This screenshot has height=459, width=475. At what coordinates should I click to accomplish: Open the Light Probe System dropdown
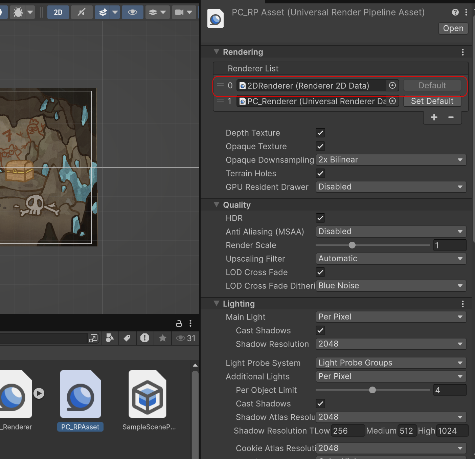click(391, 363)
